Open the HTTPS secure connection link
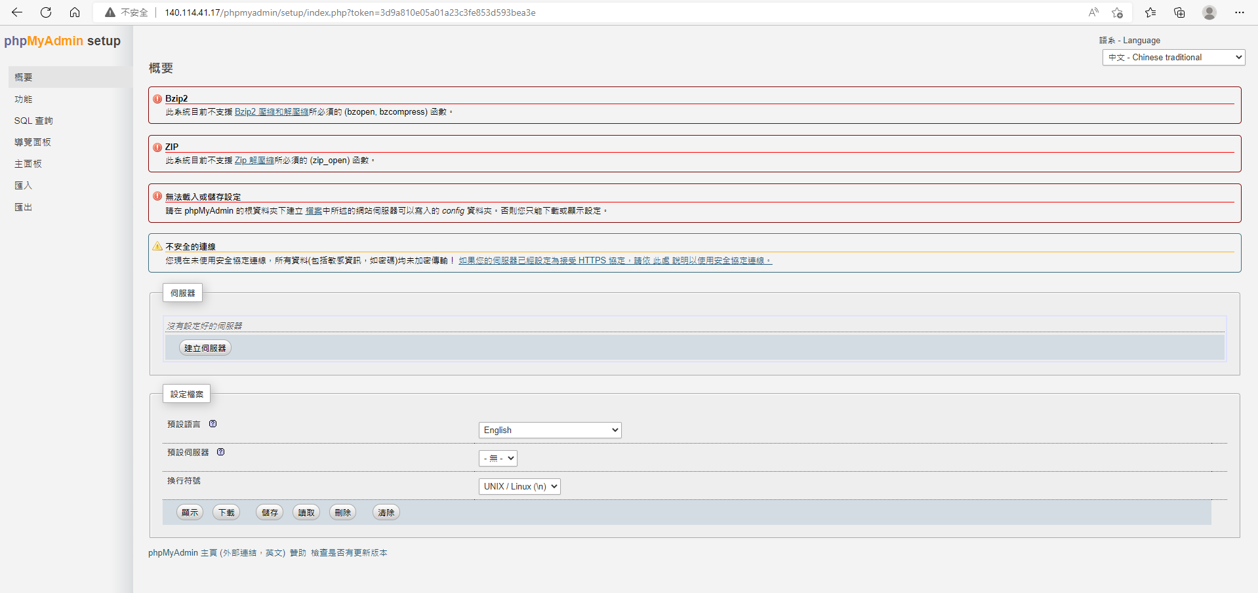Image resolution: width=1258 pixels, height=593 pixels. [615, 261]
